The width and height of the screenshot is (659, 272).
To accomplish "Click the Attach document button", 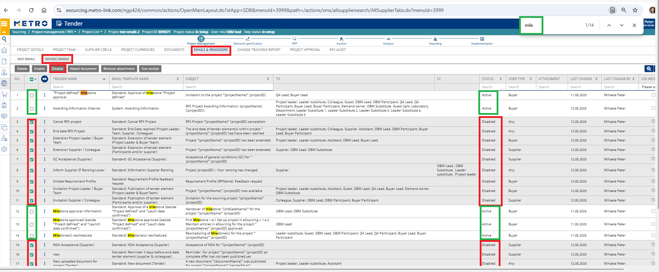I will tap(83, 69).
